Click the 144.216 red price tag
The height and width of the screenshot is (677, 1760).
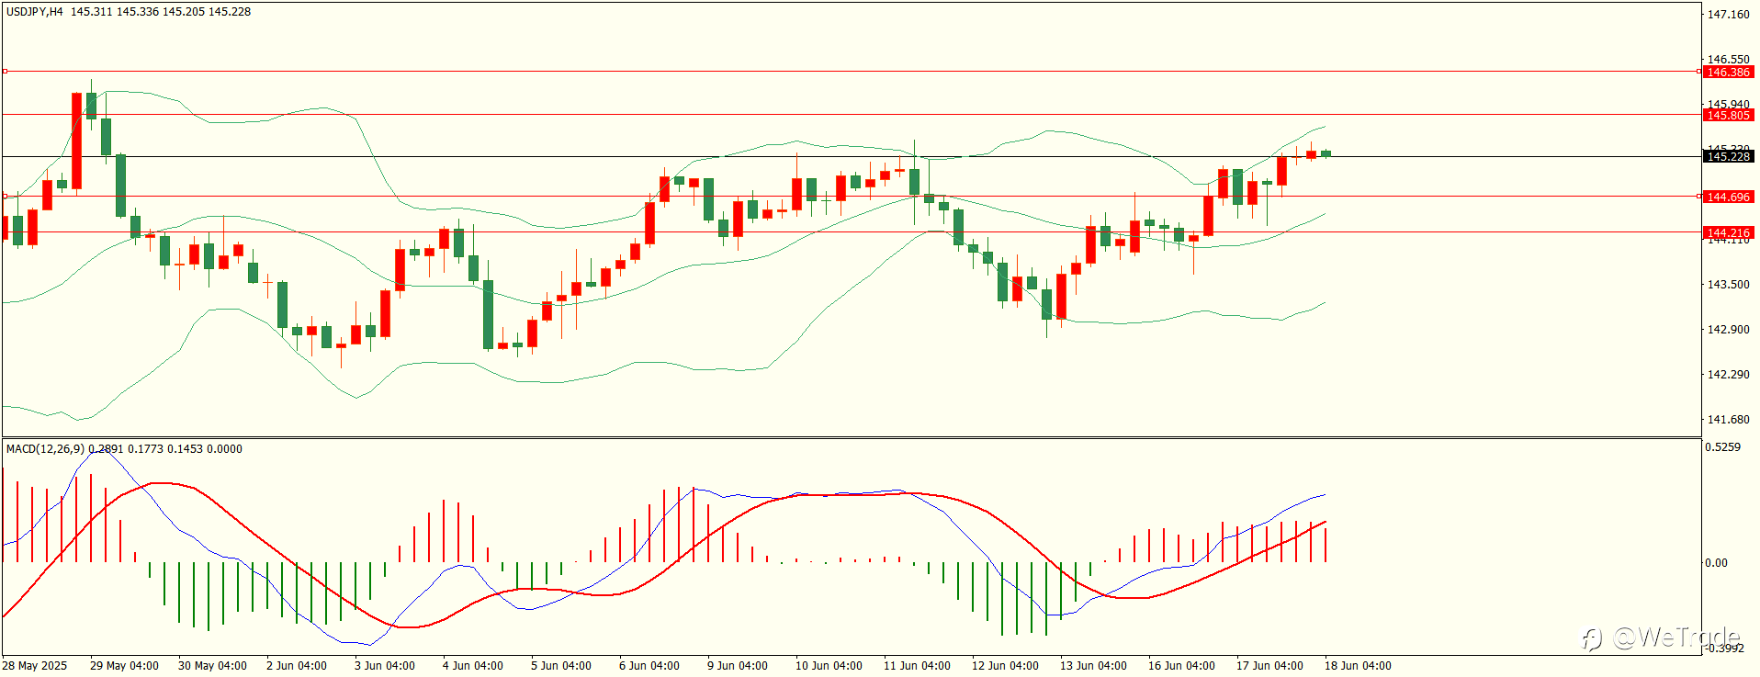(x=1728, y=232)
